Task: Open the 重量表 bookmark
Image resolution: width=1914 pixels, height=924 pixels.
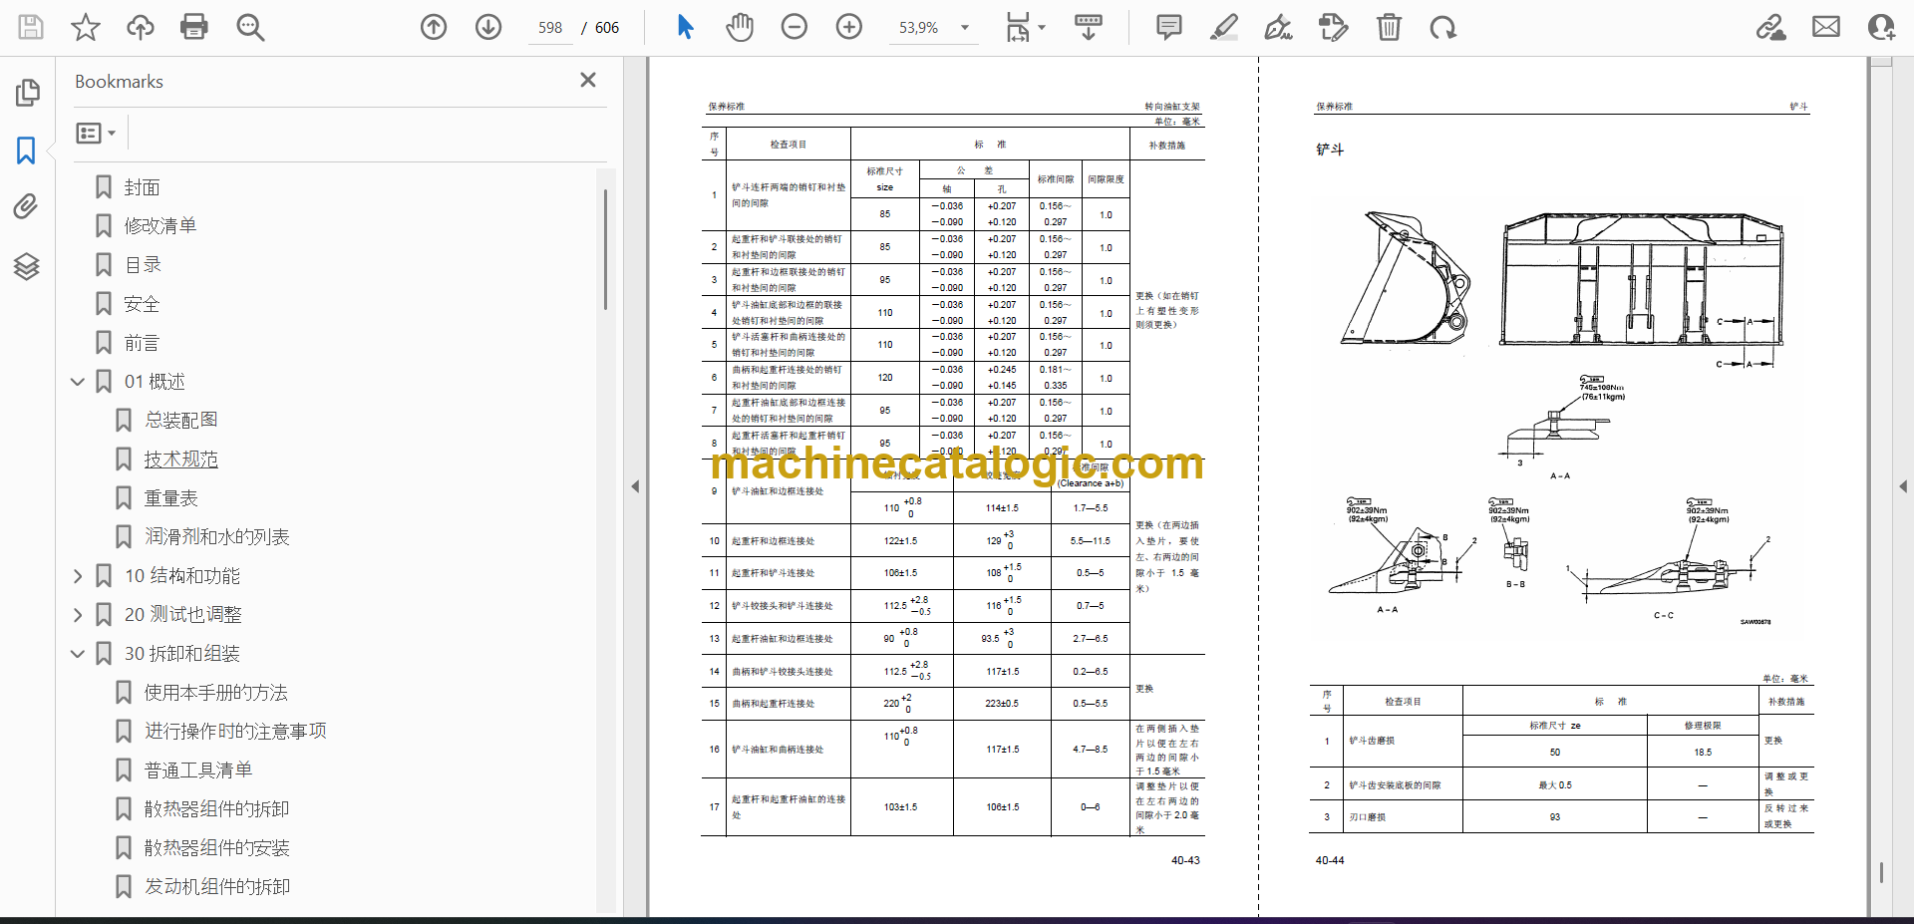Action: [170, 497]
